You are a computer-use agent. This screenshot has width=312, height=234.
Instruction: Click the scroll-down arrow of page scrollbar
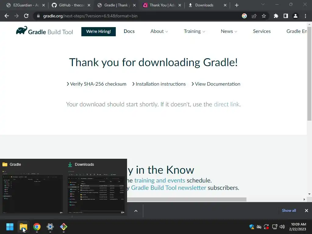(x=309, y=194)
